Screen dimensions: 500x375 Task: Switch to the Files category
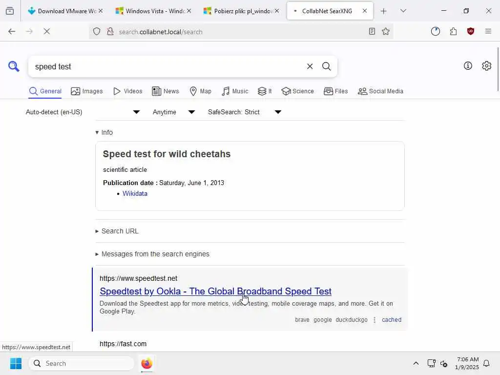335,91
